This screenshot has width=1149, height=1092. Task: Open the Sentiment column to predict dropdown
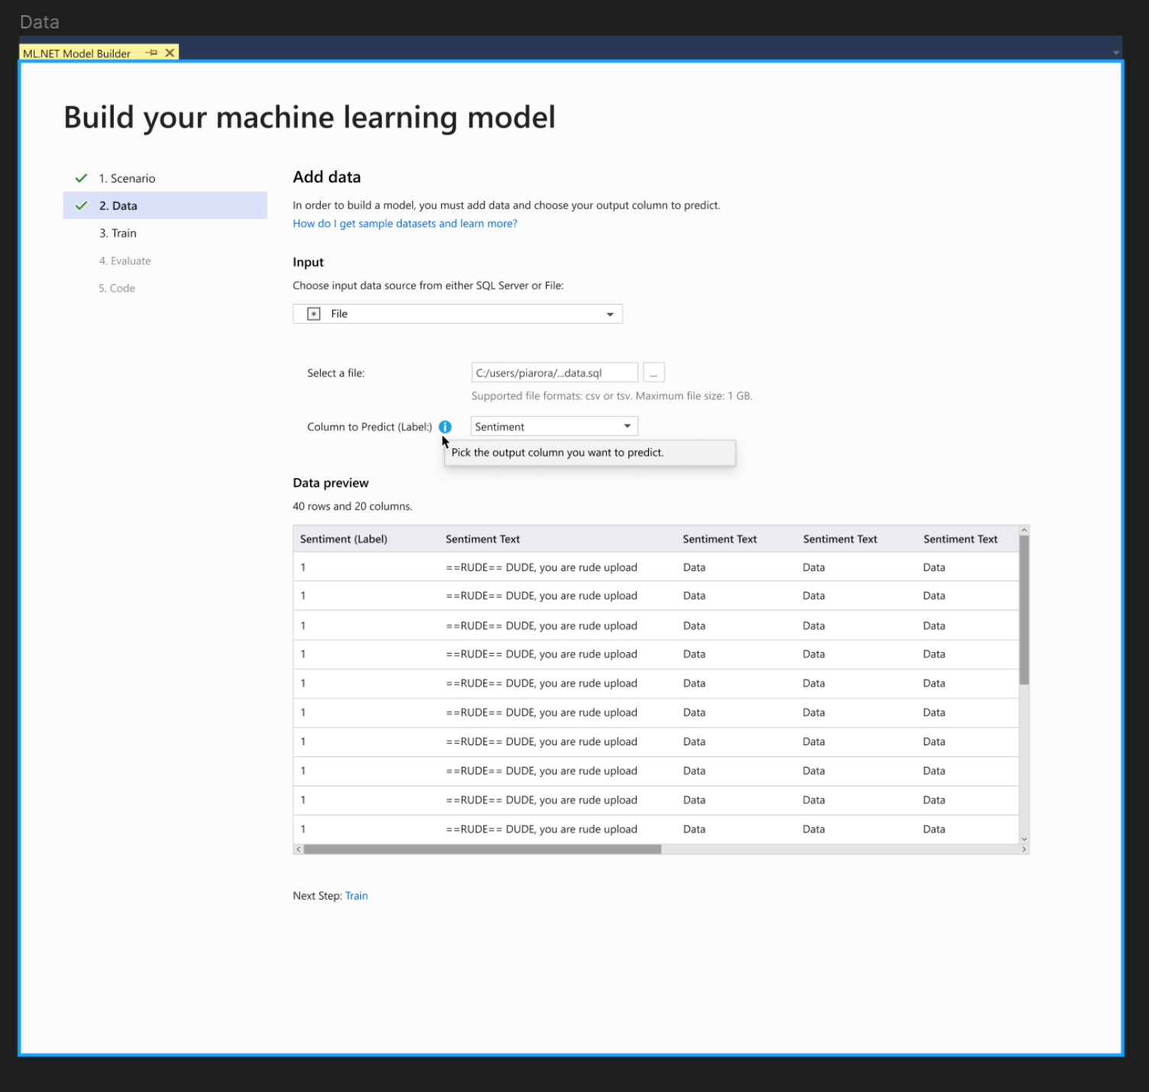(x=554, y=426)
